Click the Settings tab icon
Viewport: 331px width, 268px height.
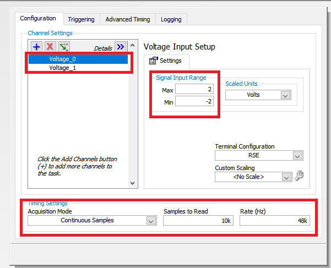154,61
